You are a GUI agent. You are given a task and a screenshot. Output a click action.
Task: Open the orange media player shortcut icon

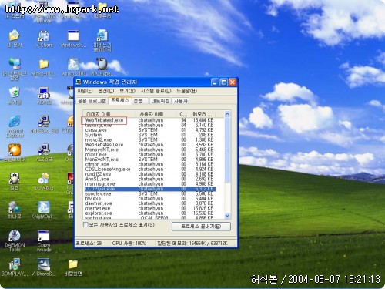(15, 153)
